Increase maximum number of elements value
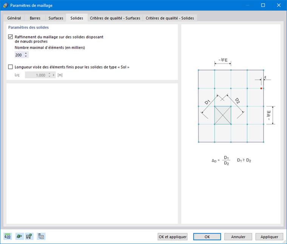 pyautogui.click(x=26, y=54)
